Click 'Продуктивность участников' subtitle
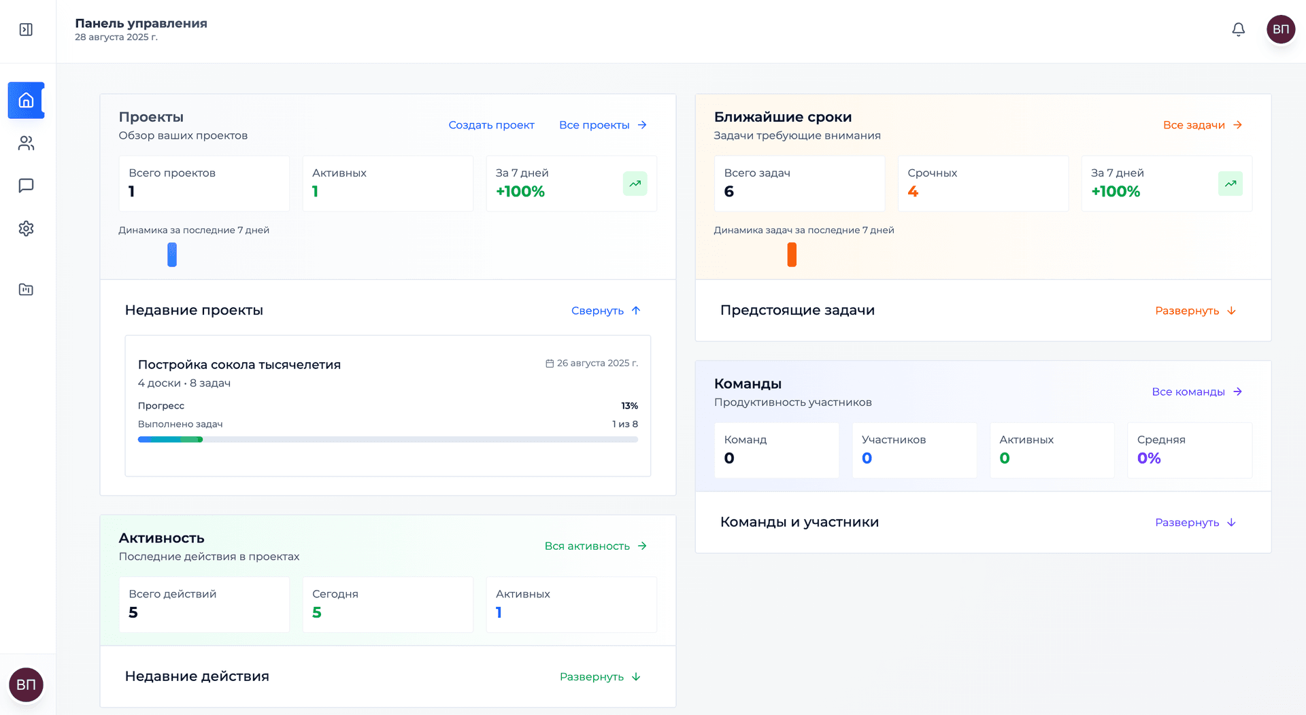Screen dimensions: 1306x715 tap(793, 402)
